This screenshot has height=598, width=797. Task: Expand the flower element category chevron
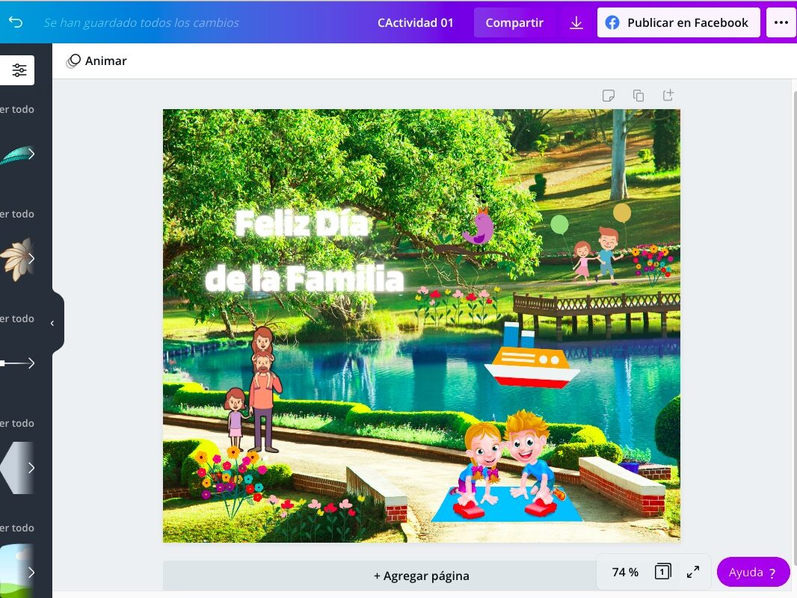(31, 259)
